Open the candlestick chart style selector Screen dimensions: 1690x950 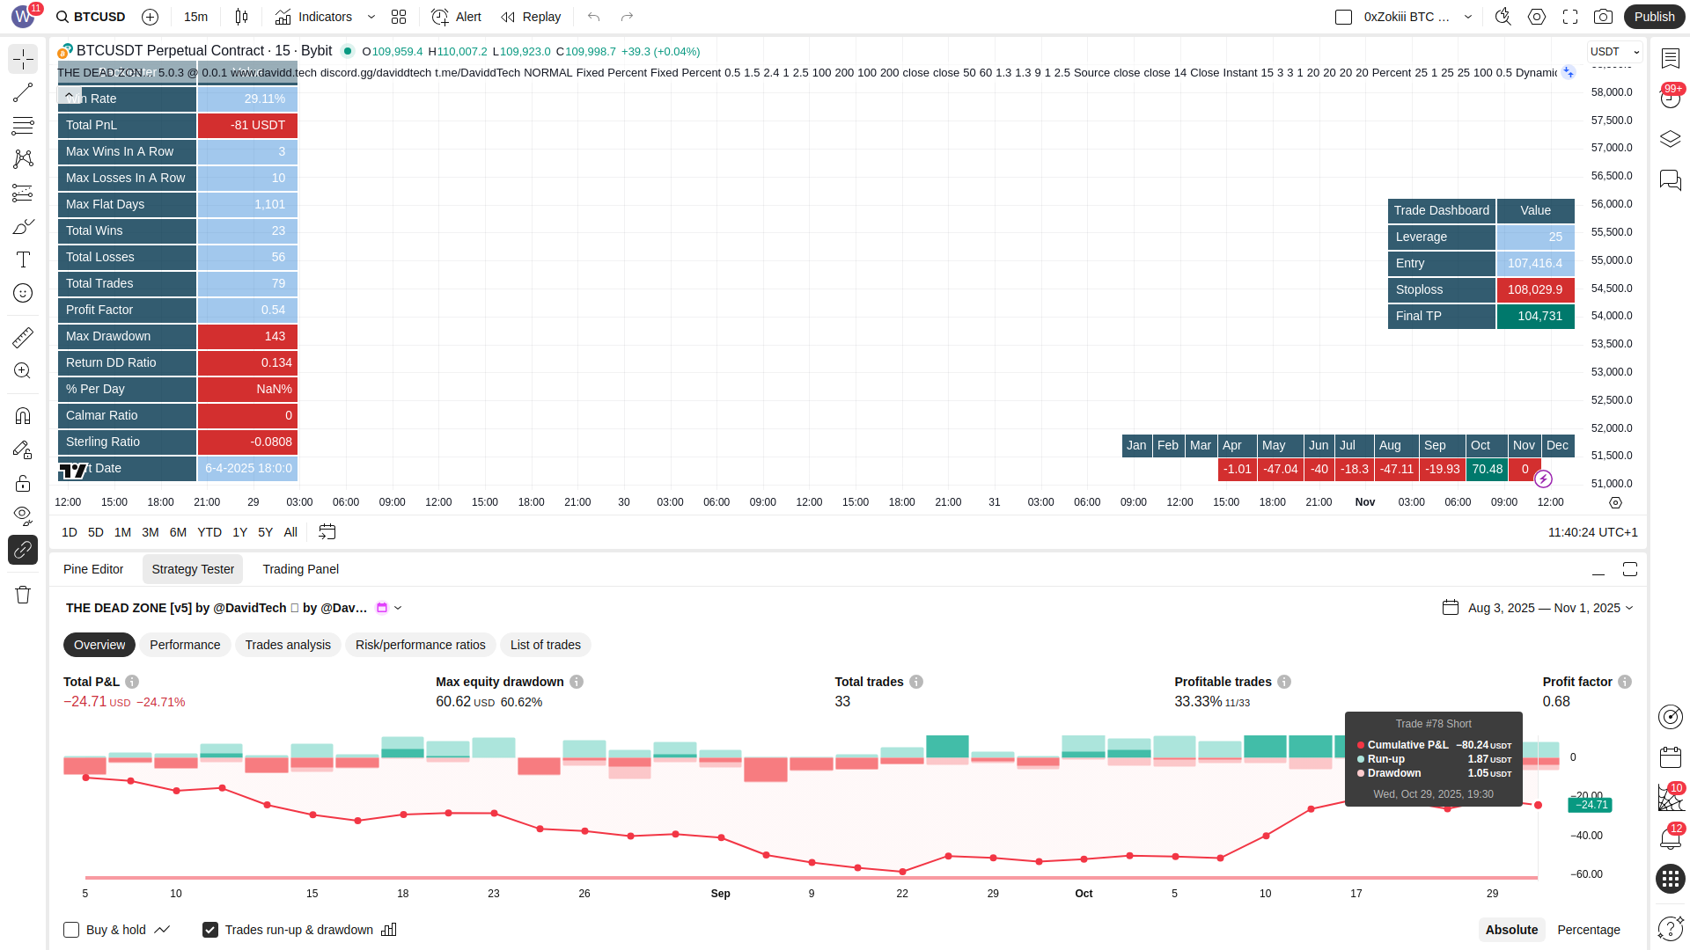pos(242,17)
